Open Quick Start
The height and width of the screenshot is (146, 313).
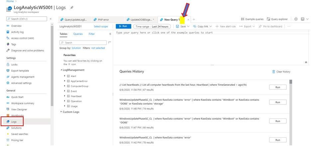(17, 97)
